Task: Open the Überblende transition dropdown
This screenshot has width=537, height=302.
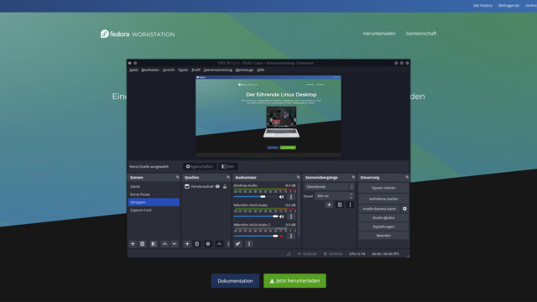Action: [329, 186]
